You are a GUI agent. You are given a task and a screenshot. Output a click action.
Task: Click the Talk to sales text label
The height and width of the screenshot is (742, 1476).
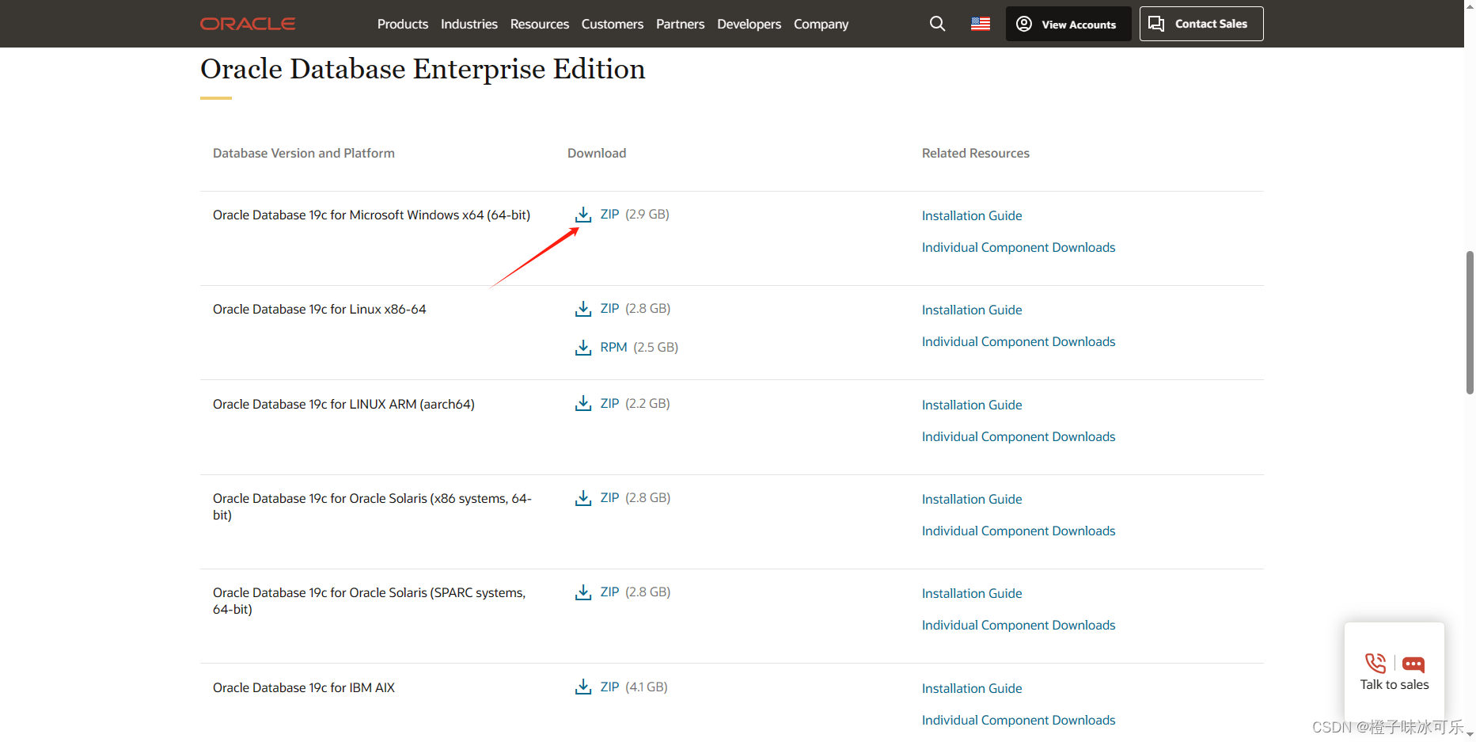[1394, 685]
